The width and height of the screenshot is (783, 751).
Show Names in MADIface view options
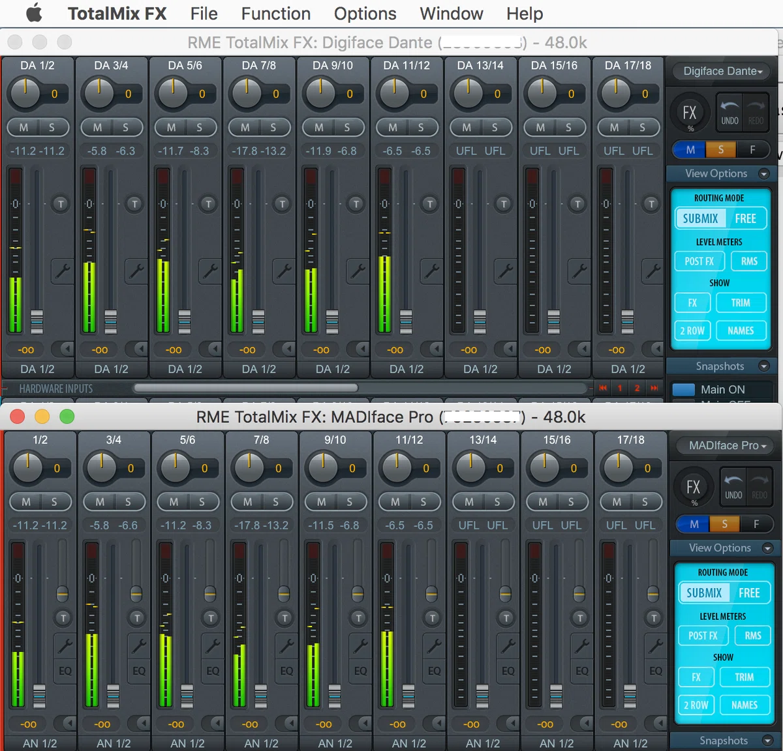(x=745, y=705)
